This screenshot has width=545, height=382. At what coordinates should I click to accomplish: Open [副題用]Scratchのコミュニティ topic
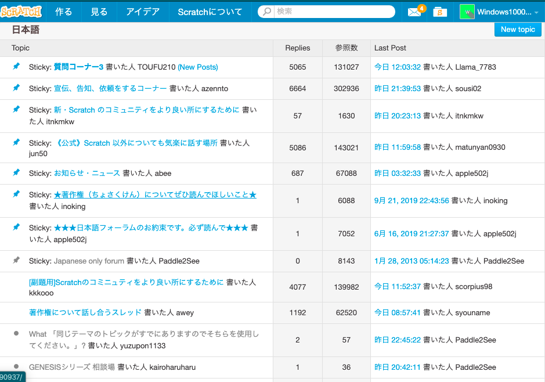(x=126, y=283)
